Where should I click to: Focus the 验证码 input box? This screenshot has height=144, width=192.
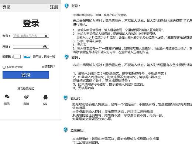(x=17, y=56)
